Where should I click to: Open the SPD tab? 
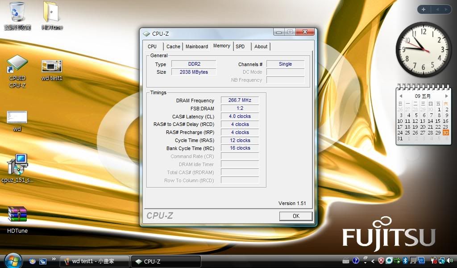point(242,46)
